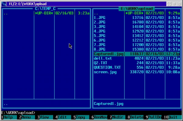183x121 pixels.
Task: Select 1.JPG in the right panel
Action: (x=137, y=18)
